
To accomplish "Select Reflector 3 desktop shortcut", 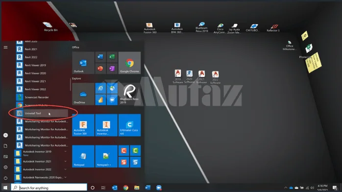I will coord(273,28).
